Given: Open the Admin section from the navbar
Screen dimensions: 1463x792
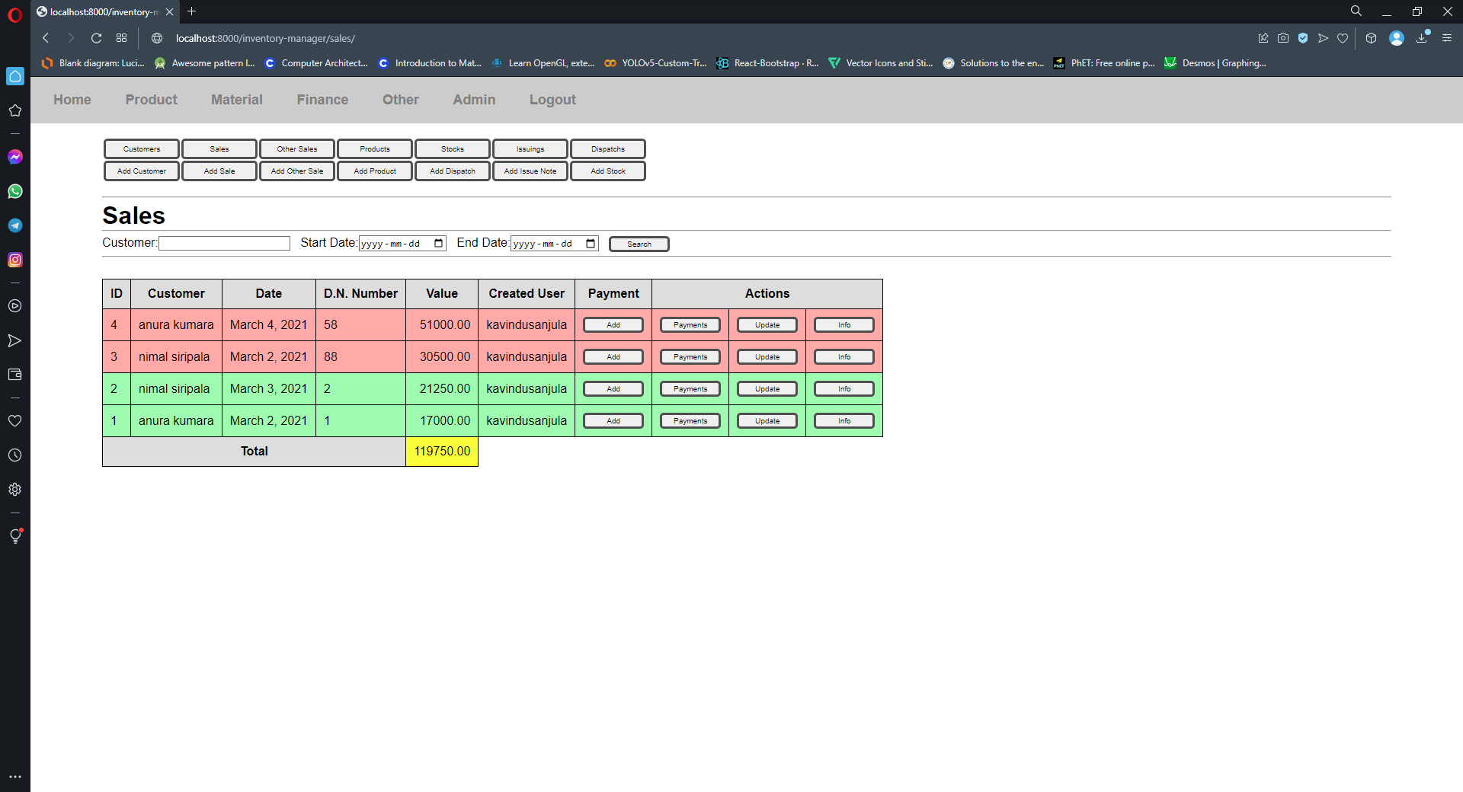Looking at the screenshot, I should [474, 100].
